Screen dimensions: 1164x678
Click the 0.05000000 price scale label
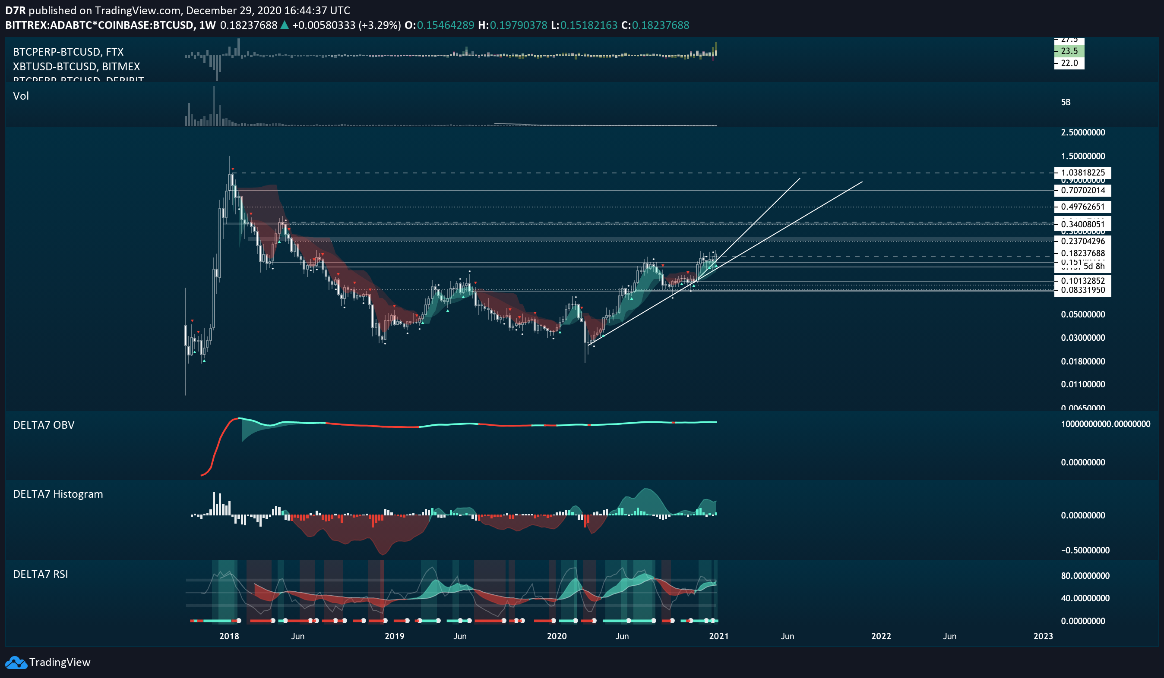[x=1083, y=314]
